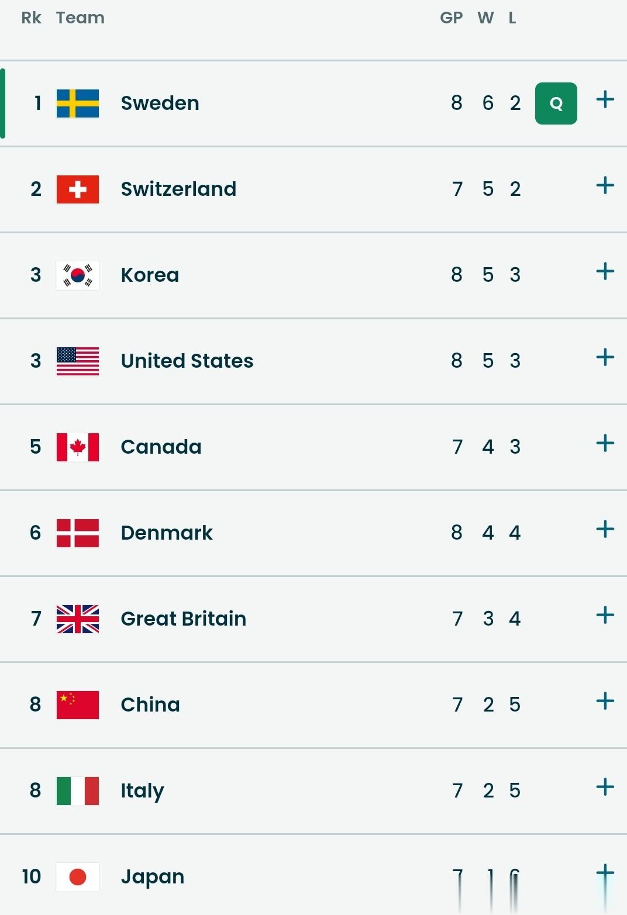Expand Sweden's row with plus icon
Screen dimensions: 627x915
tap(605, 100)
